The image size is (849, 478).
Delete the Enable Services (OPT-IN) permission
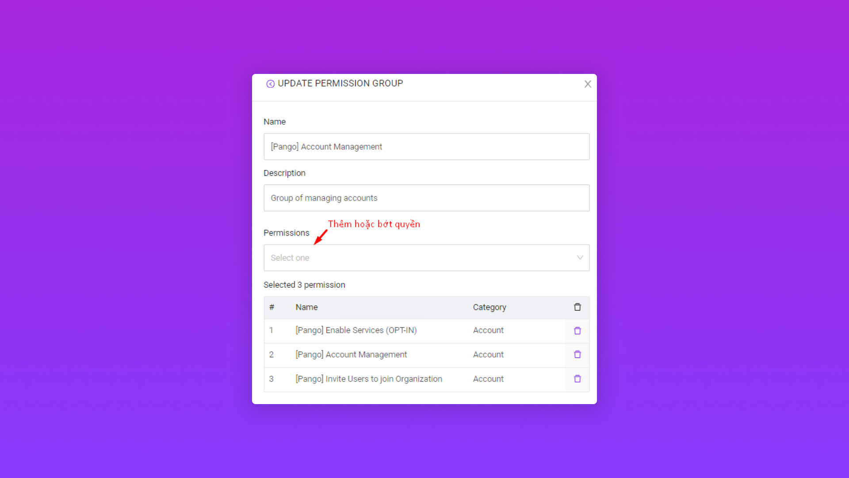click(577, 331)
